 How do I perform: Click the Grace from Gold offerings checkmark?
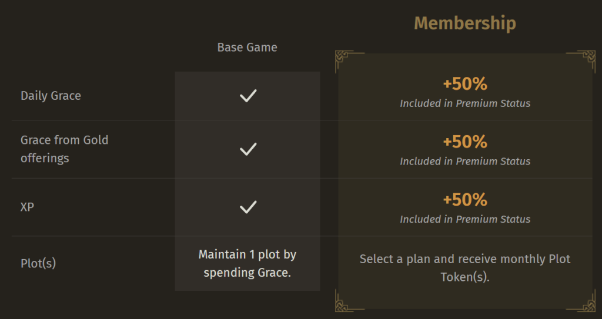pyautogui.click(x=248, y=149)
